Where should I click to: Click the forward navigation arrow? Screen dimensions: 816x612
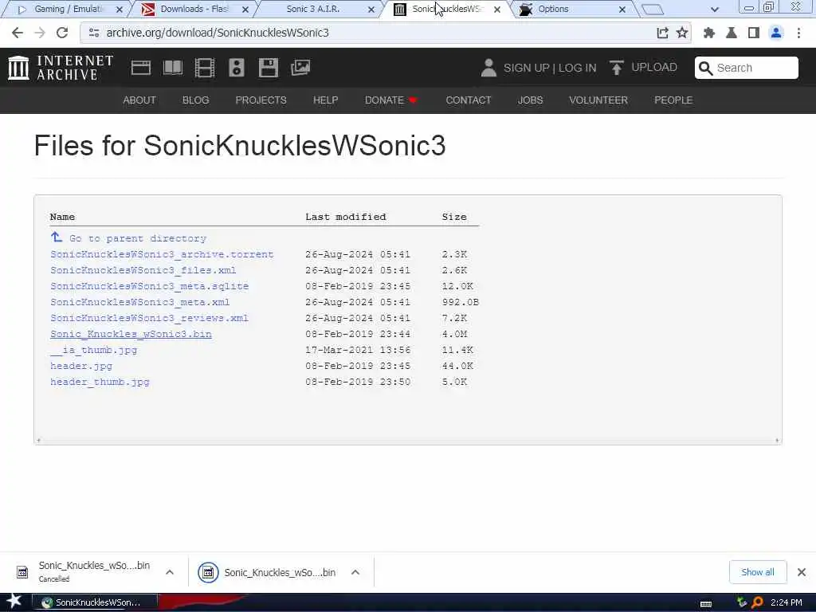(40, 33)
